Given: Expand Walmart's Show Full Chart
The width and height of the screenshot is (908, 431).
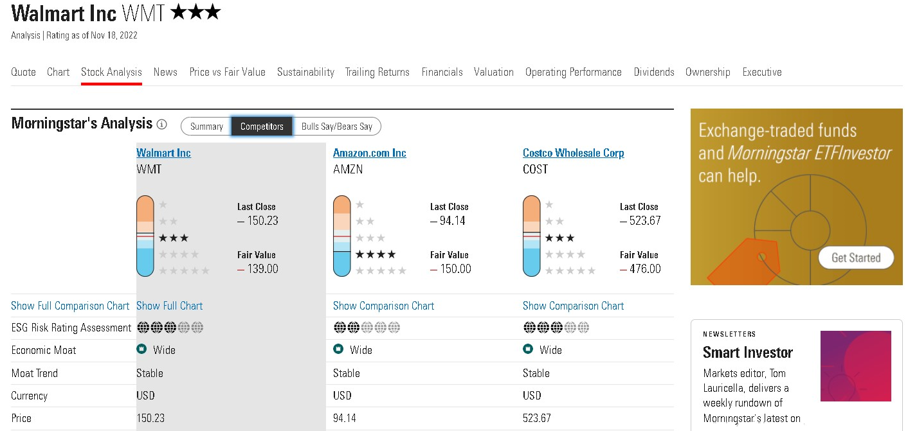Looking at the screenshot, I should (169, 306).
